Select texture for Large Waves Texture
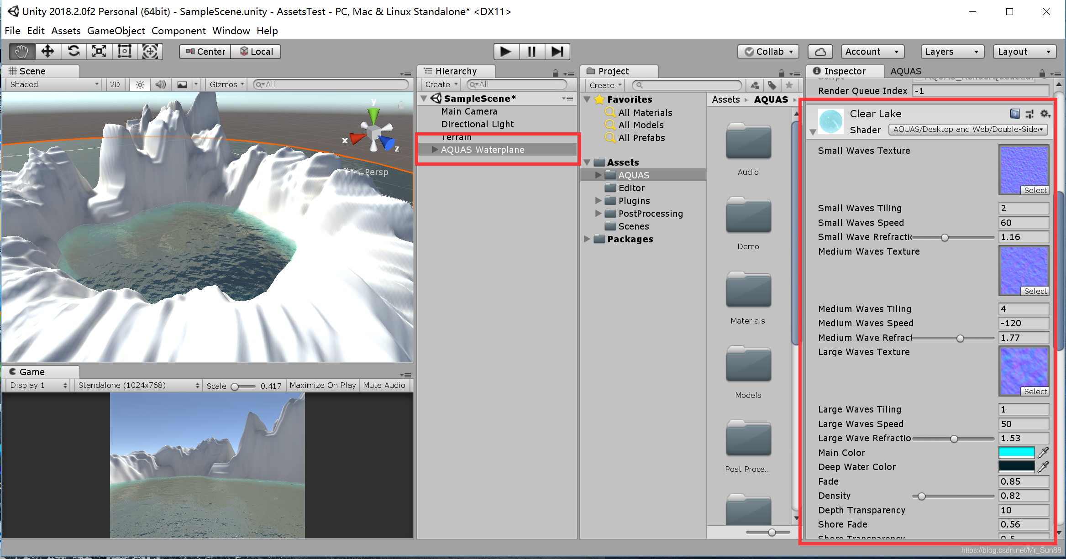1066x559 pixels. 1035,392
